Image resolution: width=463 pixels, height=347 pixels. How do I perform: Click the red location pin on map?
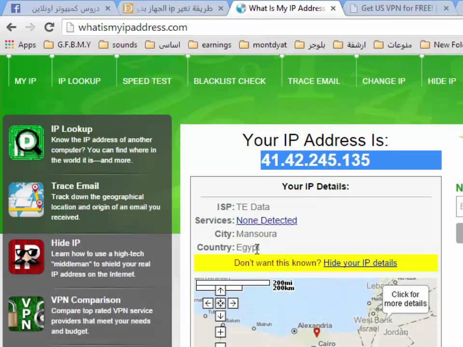pyautogui.click(x=316, y=332)
